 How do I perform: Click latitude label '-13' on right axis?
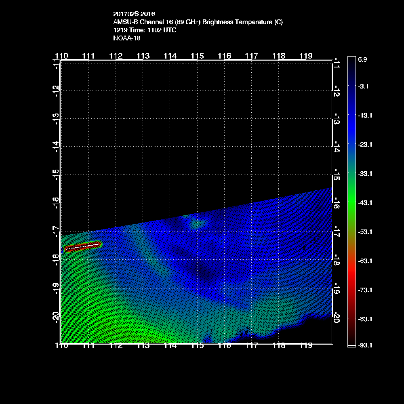pos(337,118)
